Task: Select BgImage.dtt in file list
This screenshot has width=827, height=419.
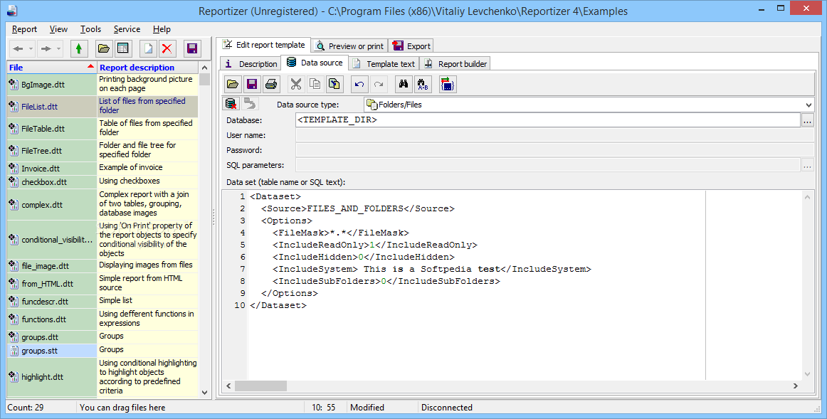Action: coord(52,85)
